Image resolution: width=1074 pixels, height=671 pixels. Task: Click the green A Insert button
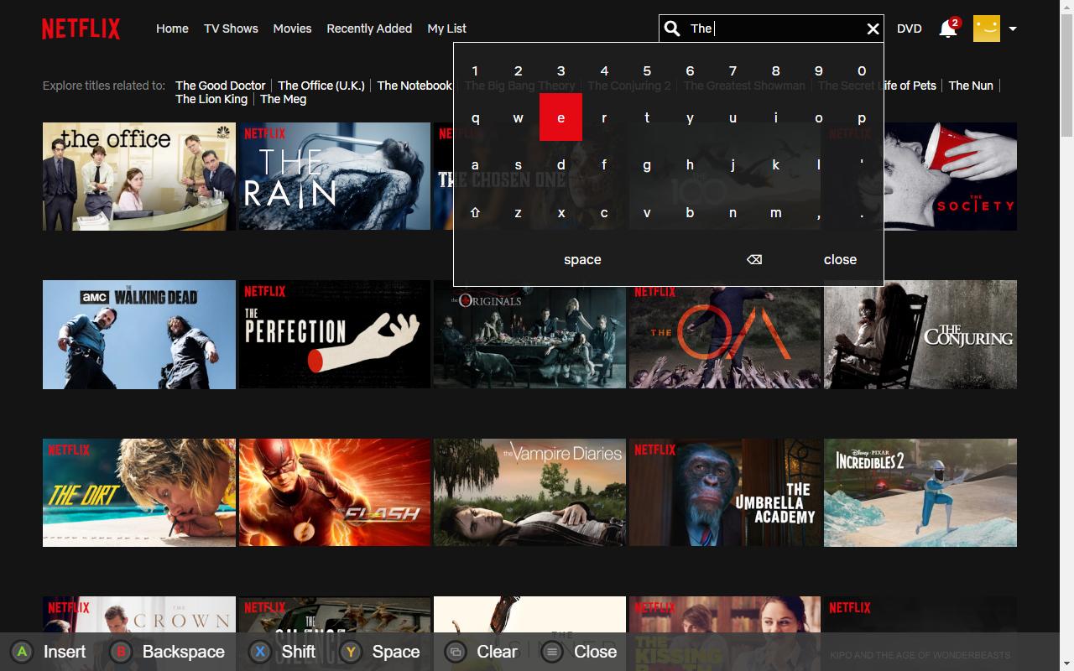click(49, 652)
